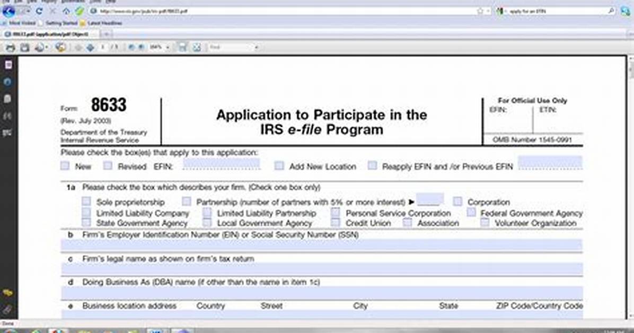Check the Add New Location box
This screenshot has height=333, width=634.
coord(279,166)
